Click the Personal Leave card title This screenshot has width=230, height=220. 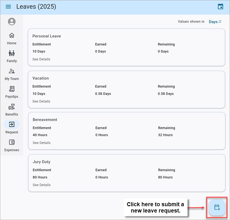pos(46,36)
